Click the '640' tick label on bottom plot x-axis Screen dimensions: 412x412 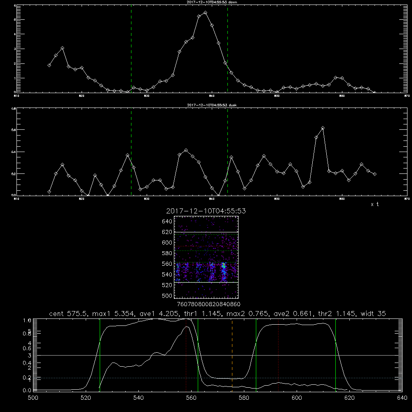click(402, 398)
